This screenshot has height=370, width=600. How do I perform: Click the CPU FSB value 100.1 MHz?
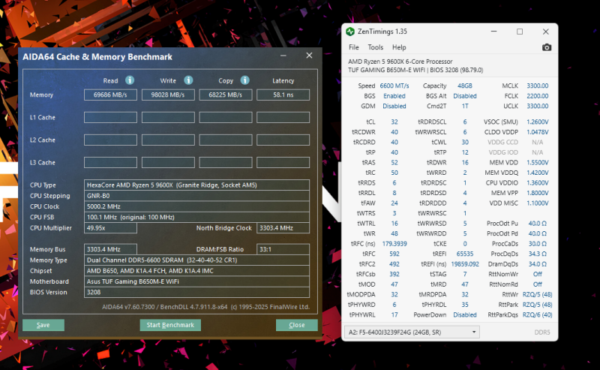[196, 217]
